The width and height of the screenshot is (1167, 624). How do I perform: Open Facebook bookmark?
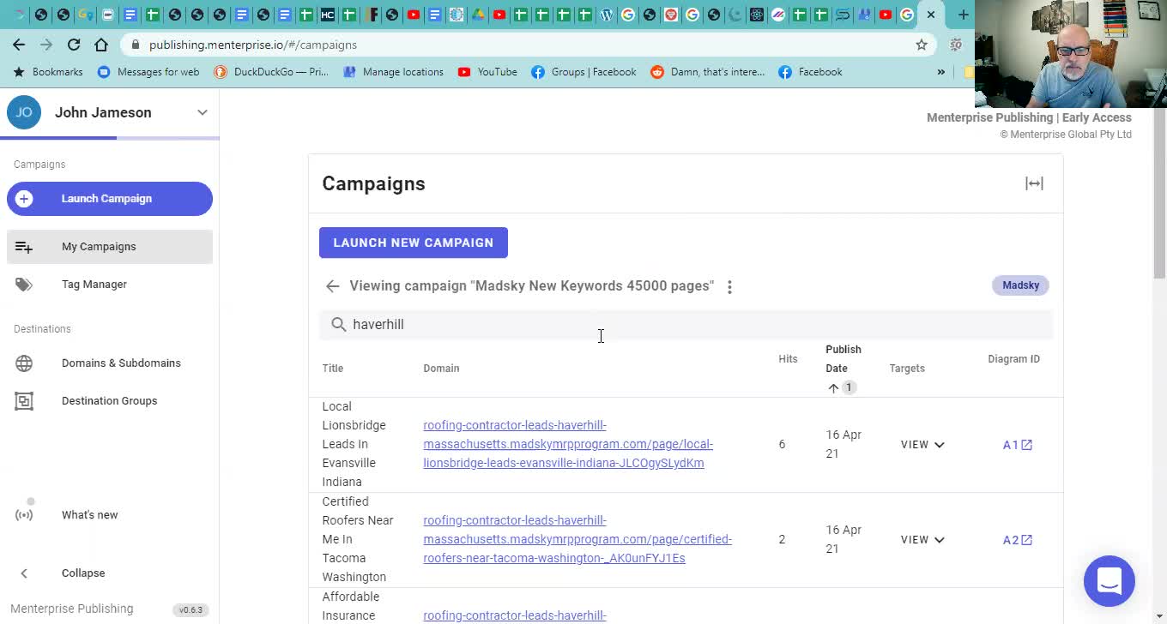coord(810,72)
